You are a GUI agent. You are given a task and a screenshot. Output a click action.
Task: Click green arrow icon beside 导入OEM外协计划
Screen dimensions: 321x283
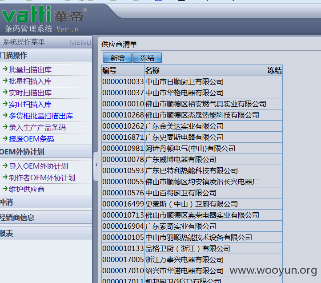tap(5, 166)
